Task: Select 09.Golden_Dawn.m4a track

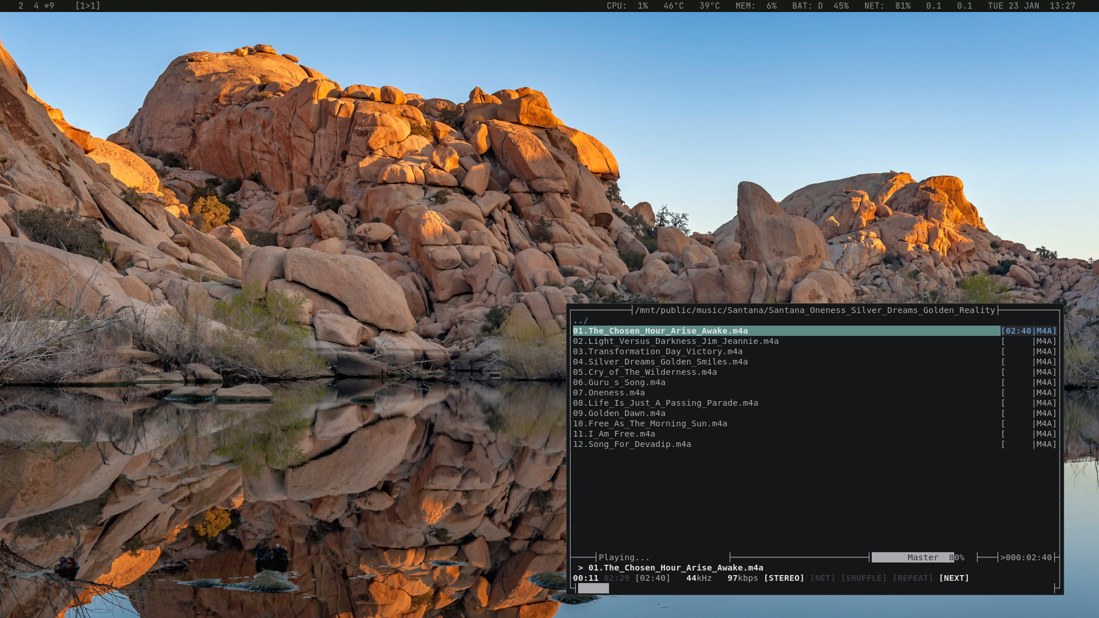Action: click(x=619, y=413)
